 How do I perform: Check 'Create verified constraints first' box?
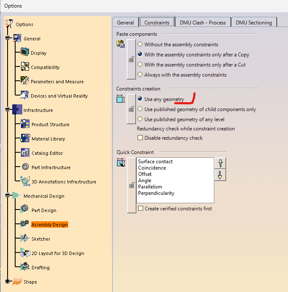pos(141,209)
